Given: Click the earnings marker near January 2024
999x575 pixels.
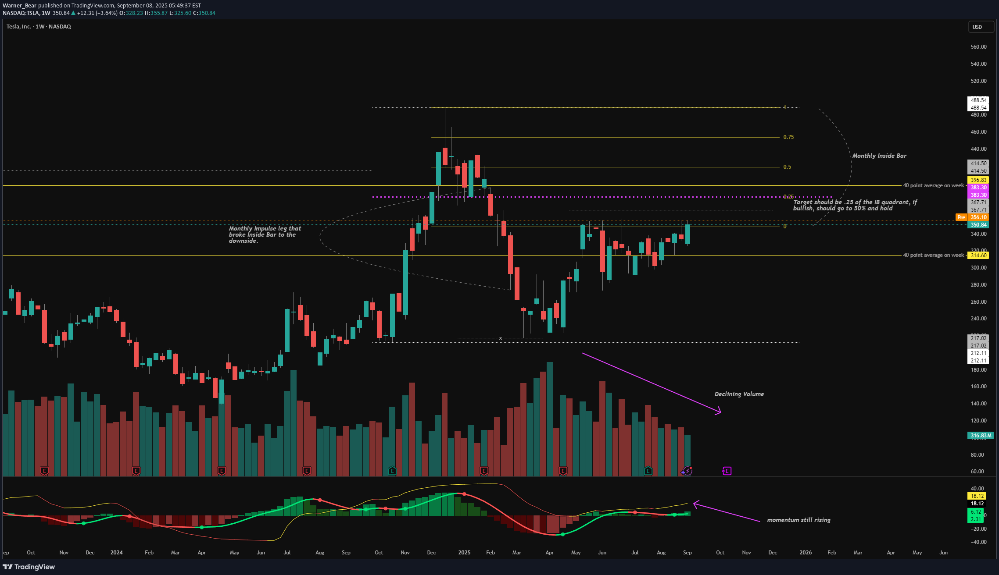Looking at the screenshot, I should point(136,471).
